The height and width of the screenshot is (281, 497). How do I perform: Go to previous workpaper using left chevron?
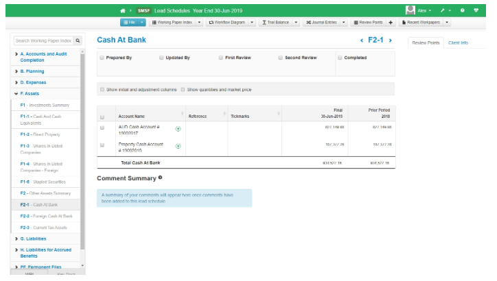pos(362,40)
